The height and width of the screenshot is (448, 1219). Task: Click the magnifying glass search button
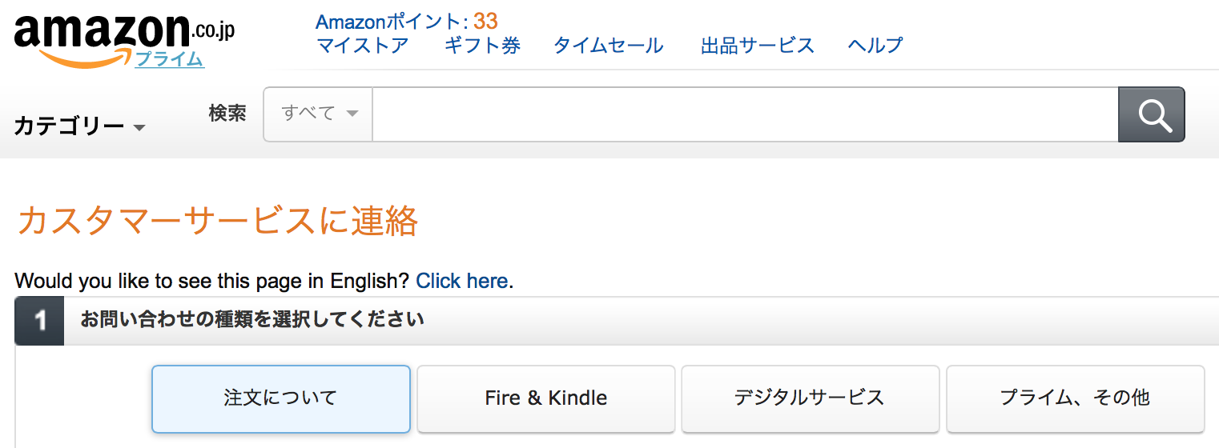[x=1151, y=114]
